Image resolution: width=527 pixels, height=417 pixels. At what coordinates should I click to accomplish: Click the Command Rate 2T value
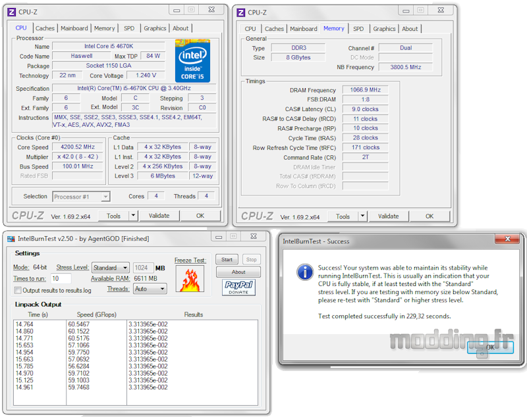point(366,157)
